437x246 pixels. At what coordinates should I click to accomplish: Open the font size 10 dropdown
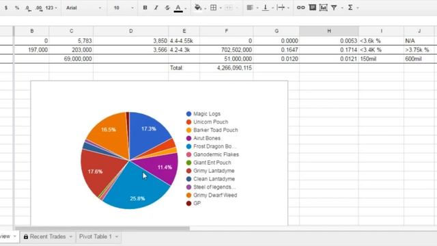pos(124,8)
